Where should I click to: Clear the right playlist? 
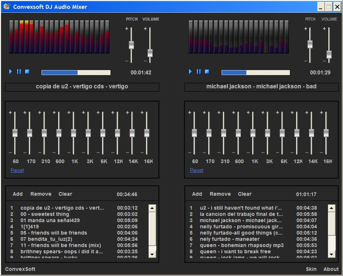245,194
